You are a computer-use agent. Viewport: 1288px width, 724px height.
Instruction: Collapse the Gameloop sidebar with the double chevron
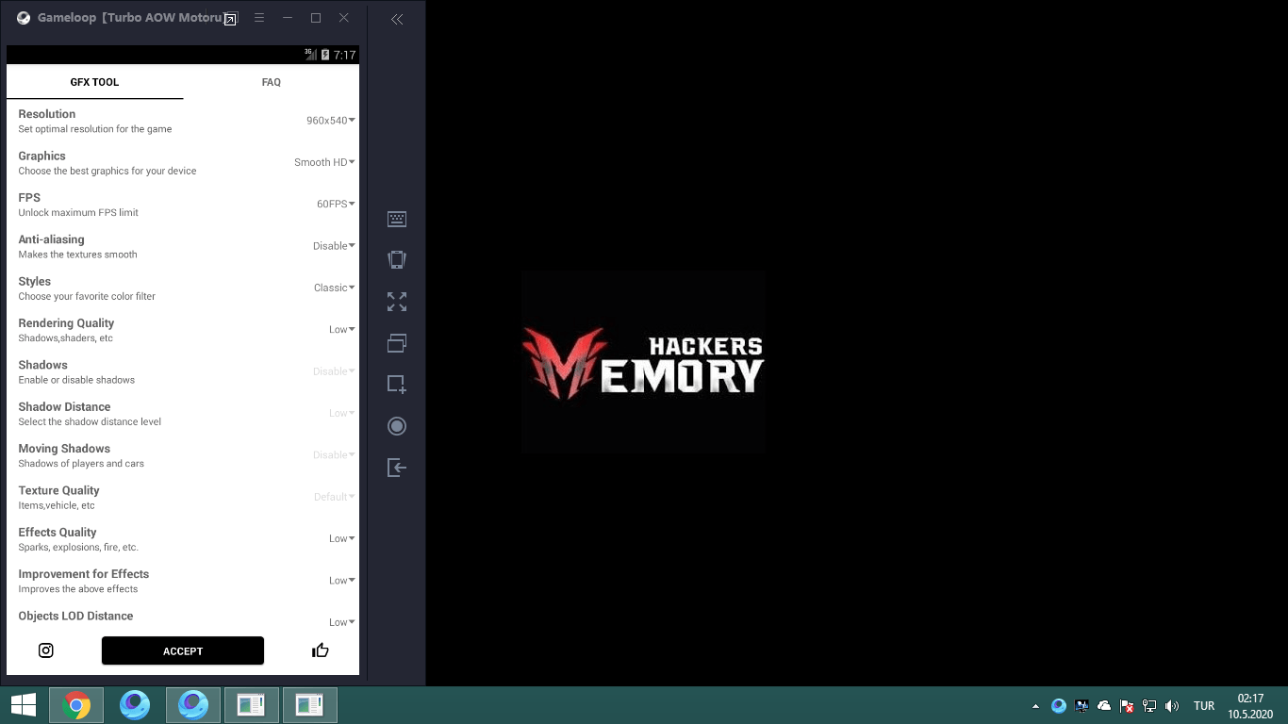click(397, 19)
